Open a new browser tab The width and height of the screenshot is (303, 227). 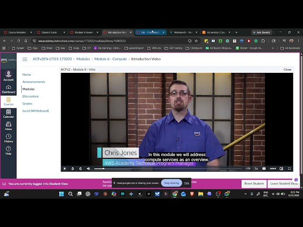coord(236,33)
